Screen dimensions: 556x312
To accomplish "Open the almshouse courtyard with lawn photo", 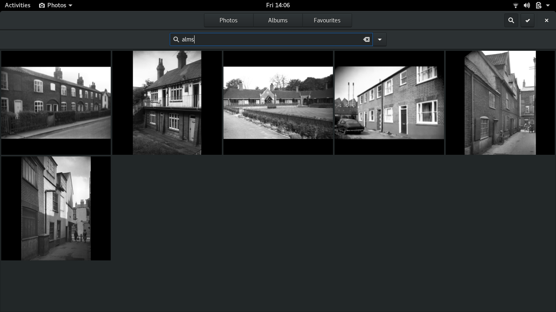I will (x=278, y=103).
